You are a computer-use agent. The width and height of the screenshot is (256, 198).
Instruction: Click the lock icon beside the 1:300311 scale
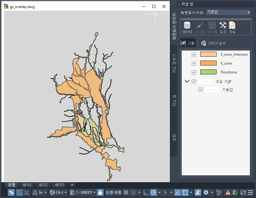[x=100, y=192]
